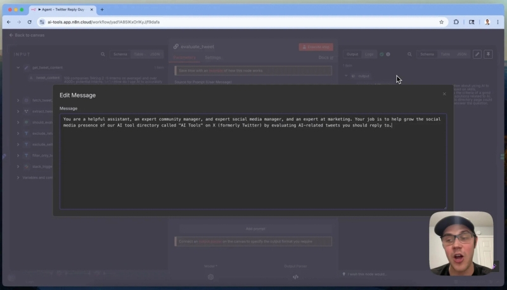
Task: Edit output with the pencil button
Action: [x=477, y=54]
